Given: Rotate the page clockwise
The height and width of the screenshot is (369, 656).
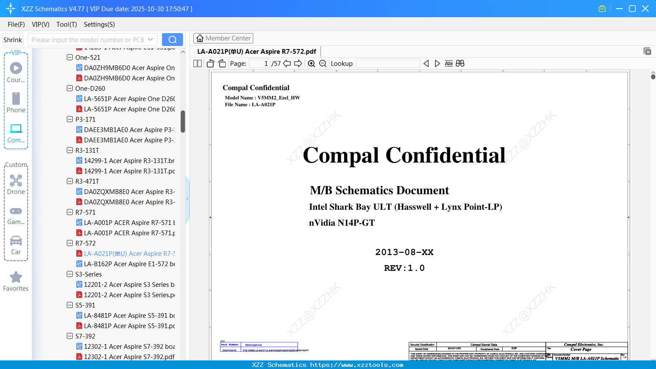Looking at the screenshot, I should click(x=222, y=64).
